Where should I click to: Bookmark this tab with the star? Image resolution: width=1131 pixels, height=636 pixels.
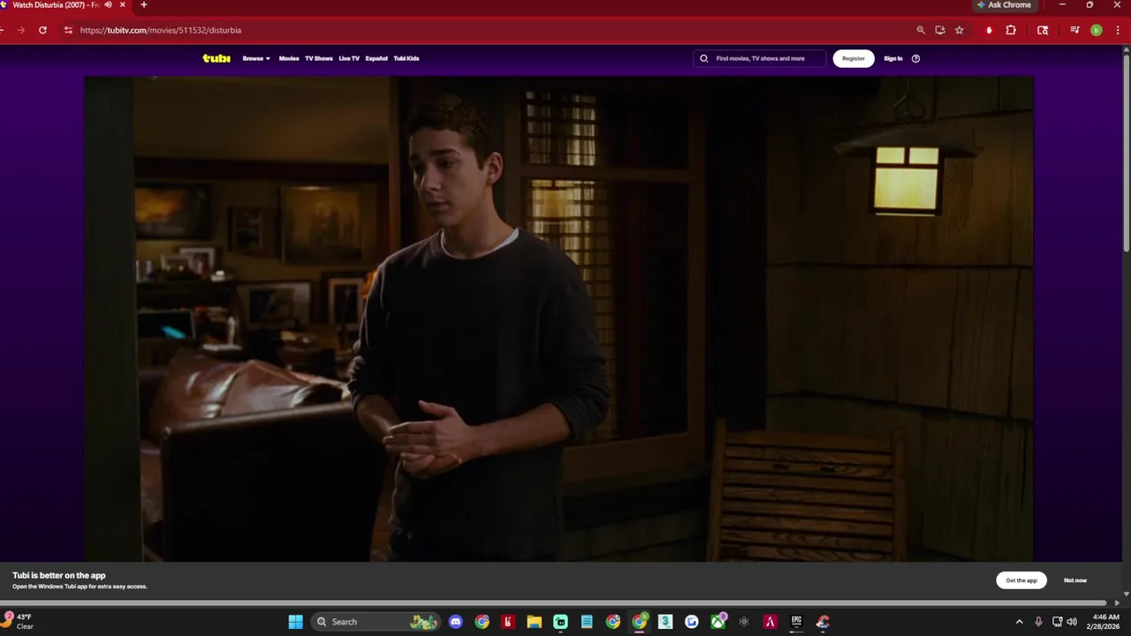[960, 30]
